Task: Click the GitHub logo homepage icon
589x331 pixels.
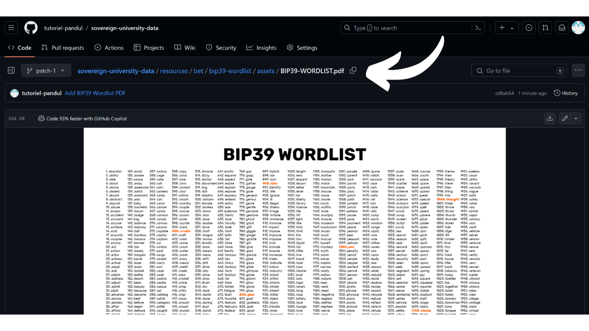Action: (31, 28)
